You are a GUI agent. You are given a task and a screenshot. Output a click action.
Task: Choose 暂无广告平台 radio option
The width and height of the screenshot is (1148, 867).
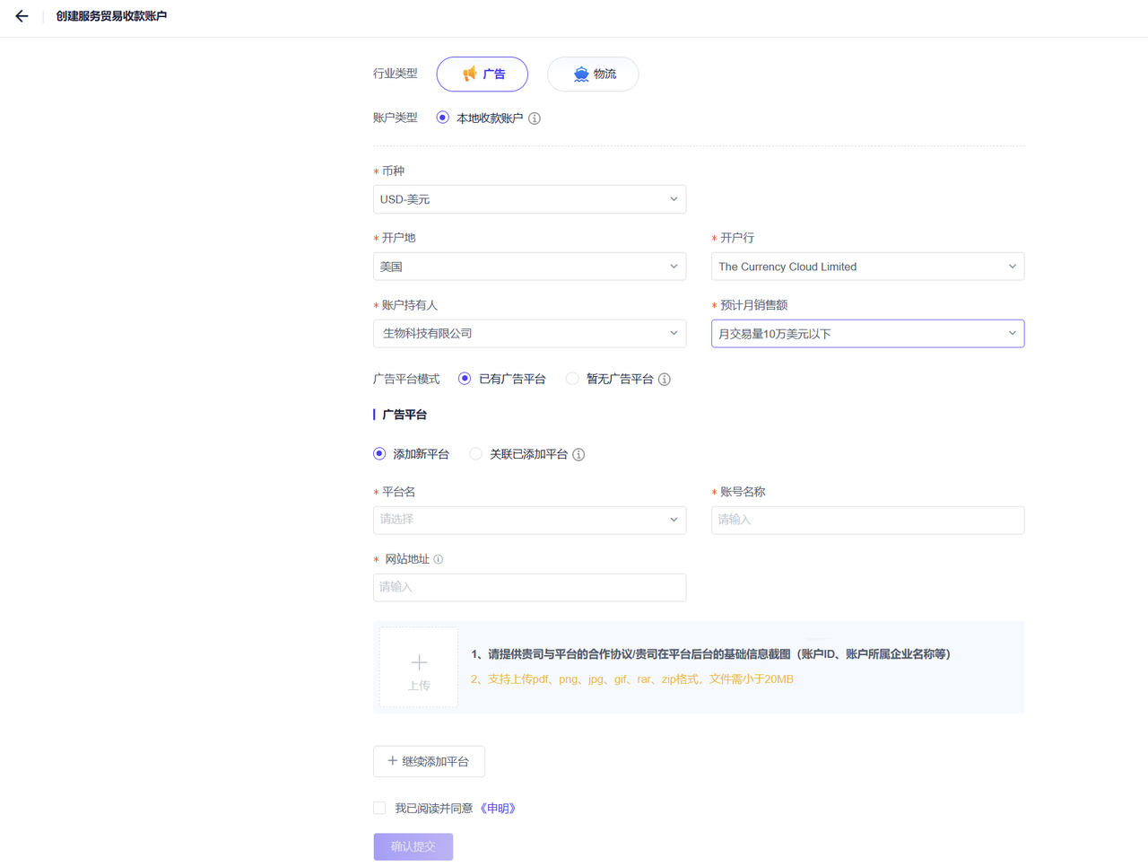coord(572,379)
